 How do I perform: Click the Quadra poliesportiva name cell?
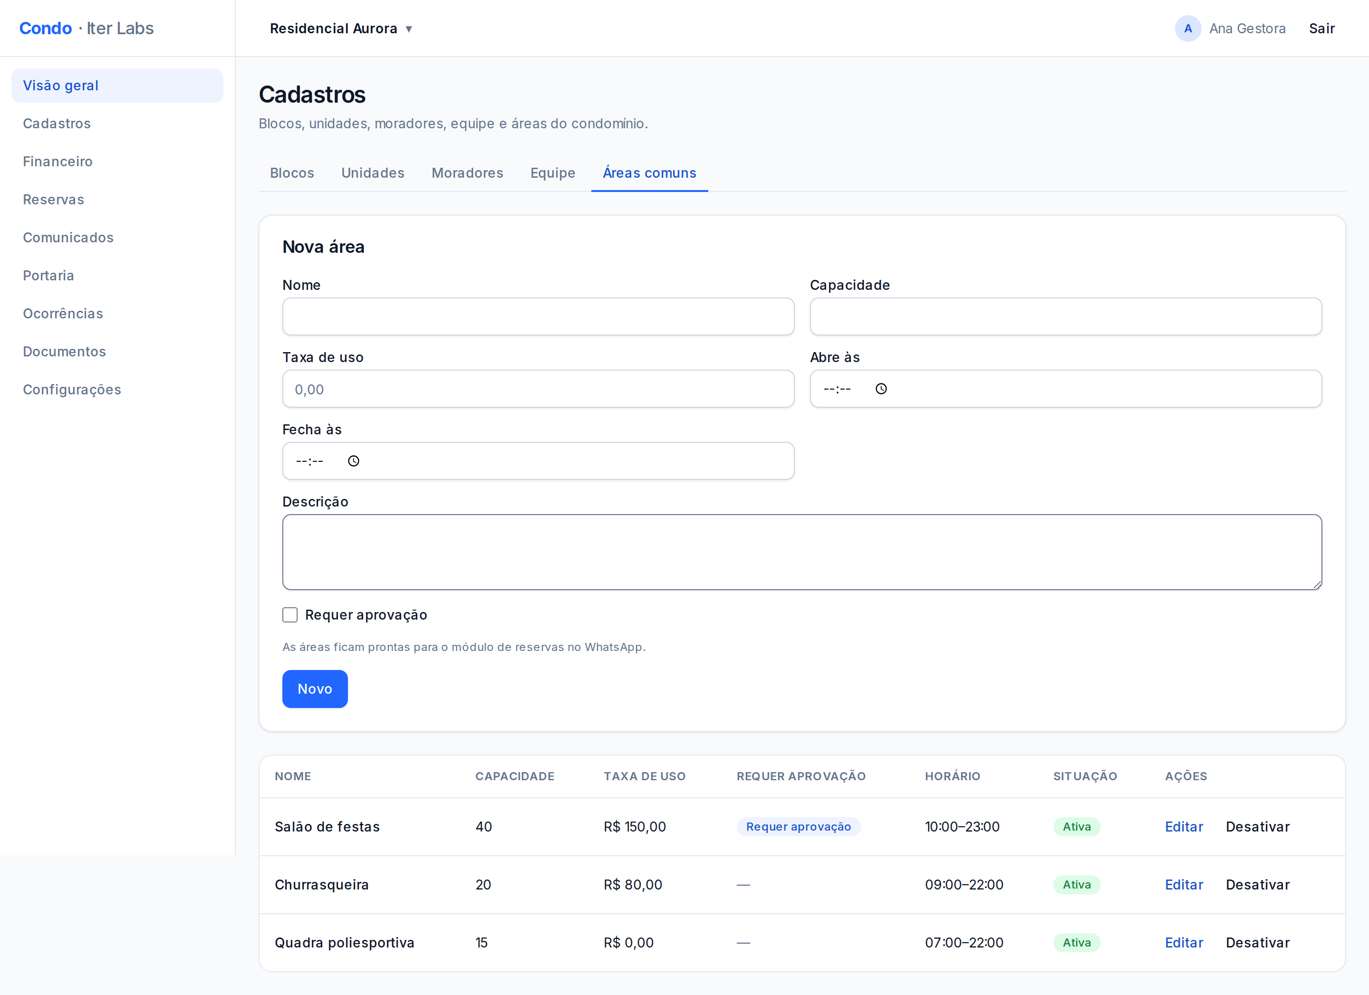(345, 943)
